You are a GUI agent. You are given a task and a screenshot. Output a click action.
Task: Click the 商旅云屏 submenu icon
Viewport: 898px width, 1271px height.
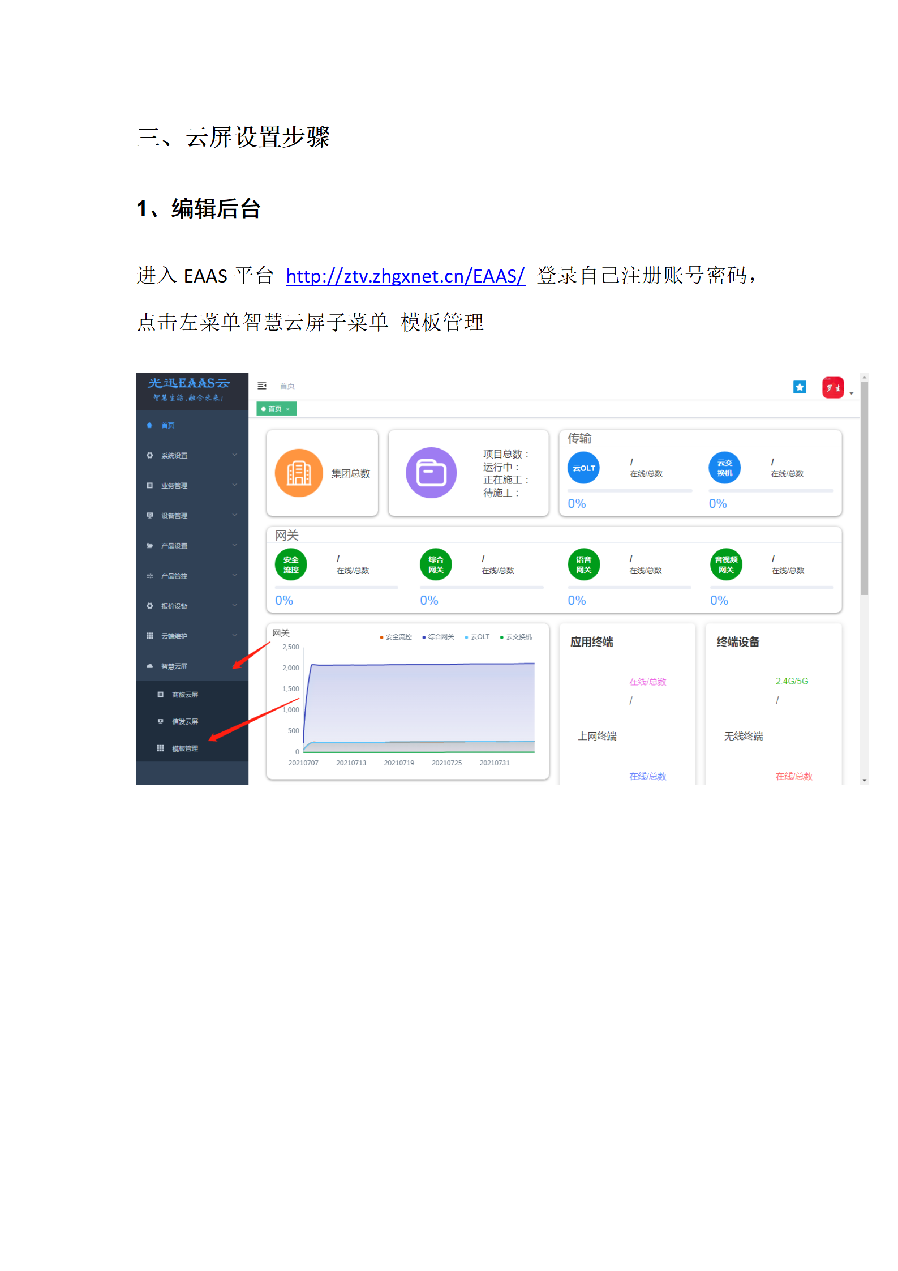click(x=160, y=694)
